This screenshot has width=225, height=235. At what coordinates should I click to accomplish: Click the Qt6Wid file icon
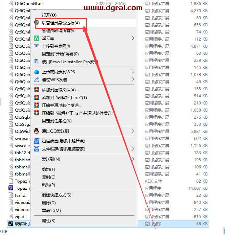click(x=11, y=131)
